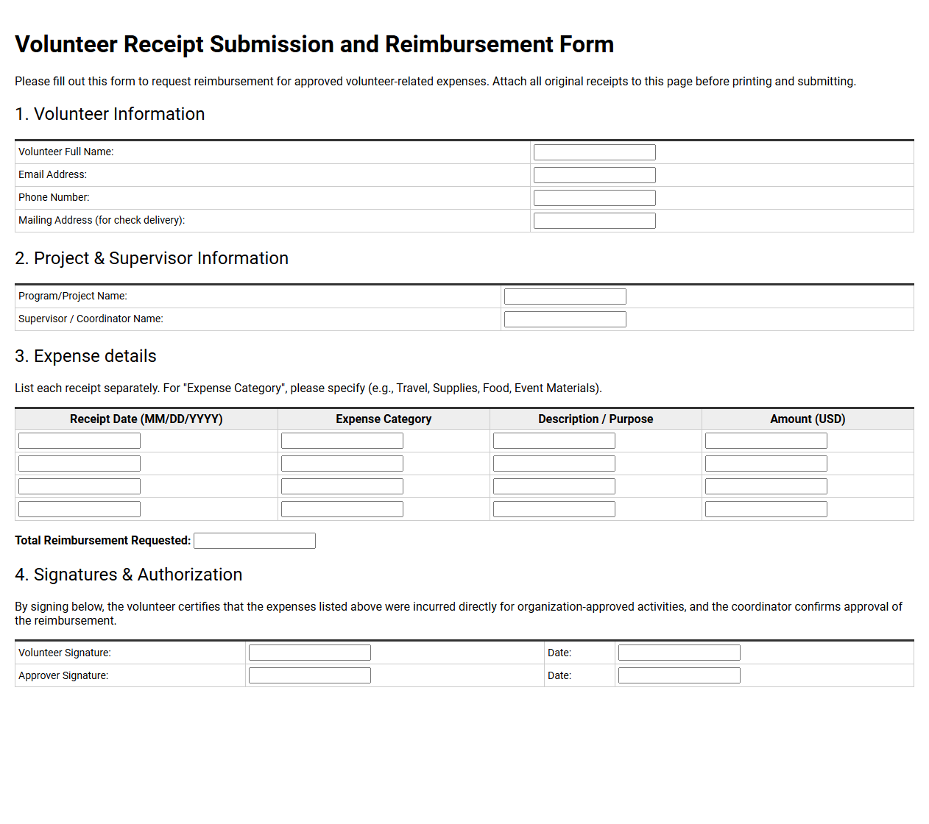Click the Volunteer Signature input field
929x824 pixels.
point(310,653)
